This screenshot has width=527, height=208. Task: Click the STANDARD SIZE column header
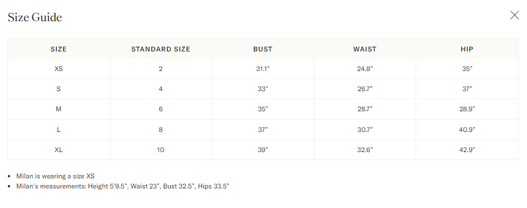point(161,49)
